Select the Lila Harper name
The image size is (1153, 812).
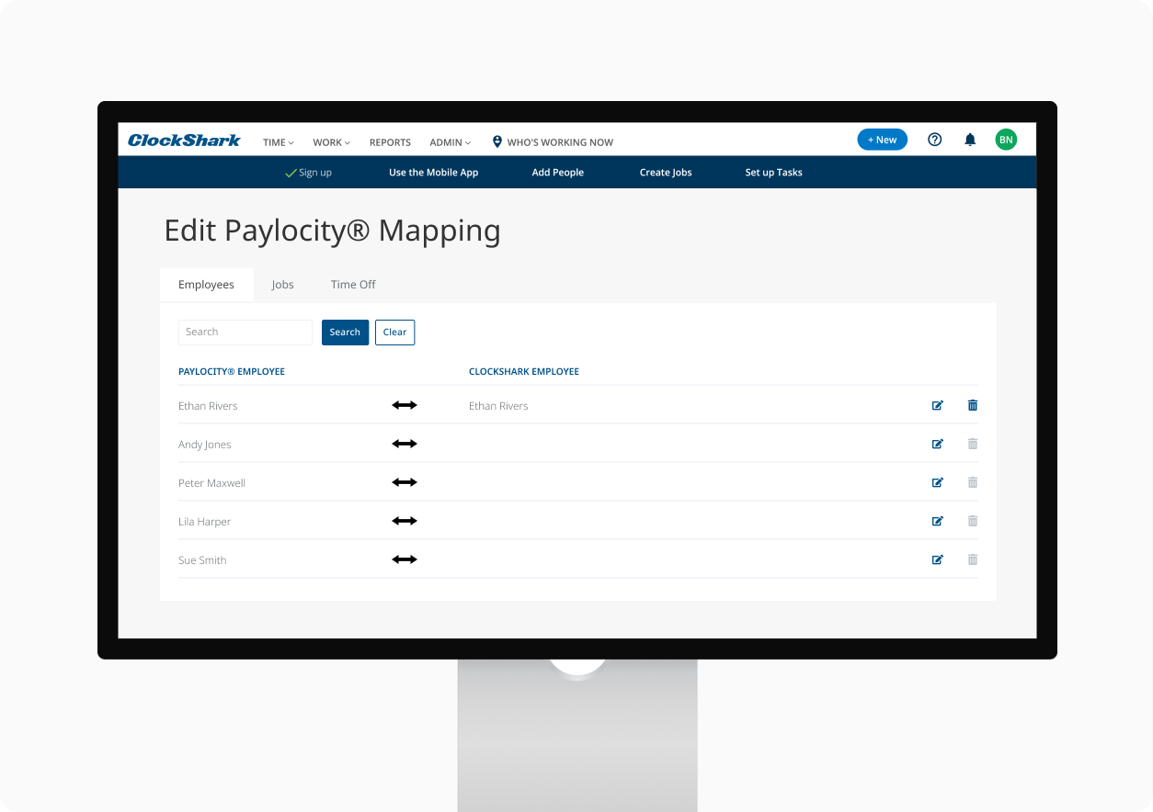[x=204, y=522]
